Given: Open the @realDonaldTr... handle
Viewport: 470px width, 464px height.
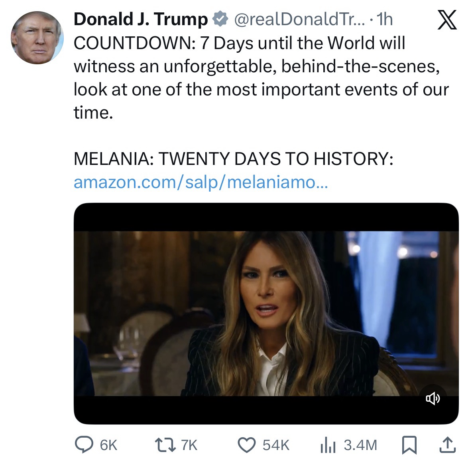Looking at the screenshot, I should [298, 19].
